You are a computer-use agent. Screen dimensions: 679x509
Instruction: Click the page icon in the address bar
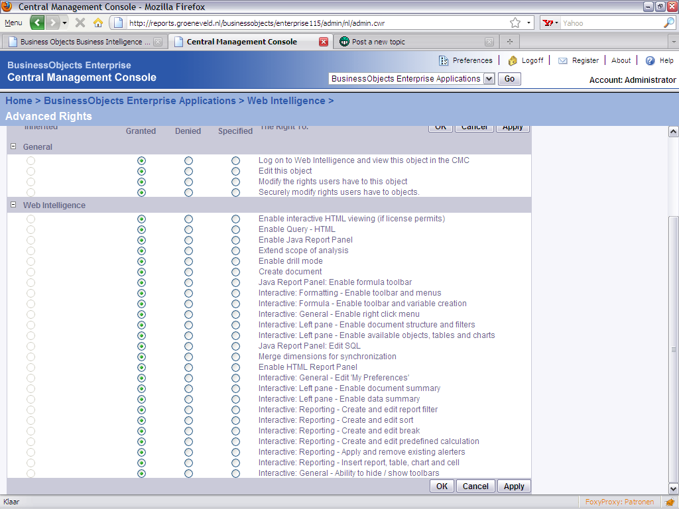click(118, 23)
